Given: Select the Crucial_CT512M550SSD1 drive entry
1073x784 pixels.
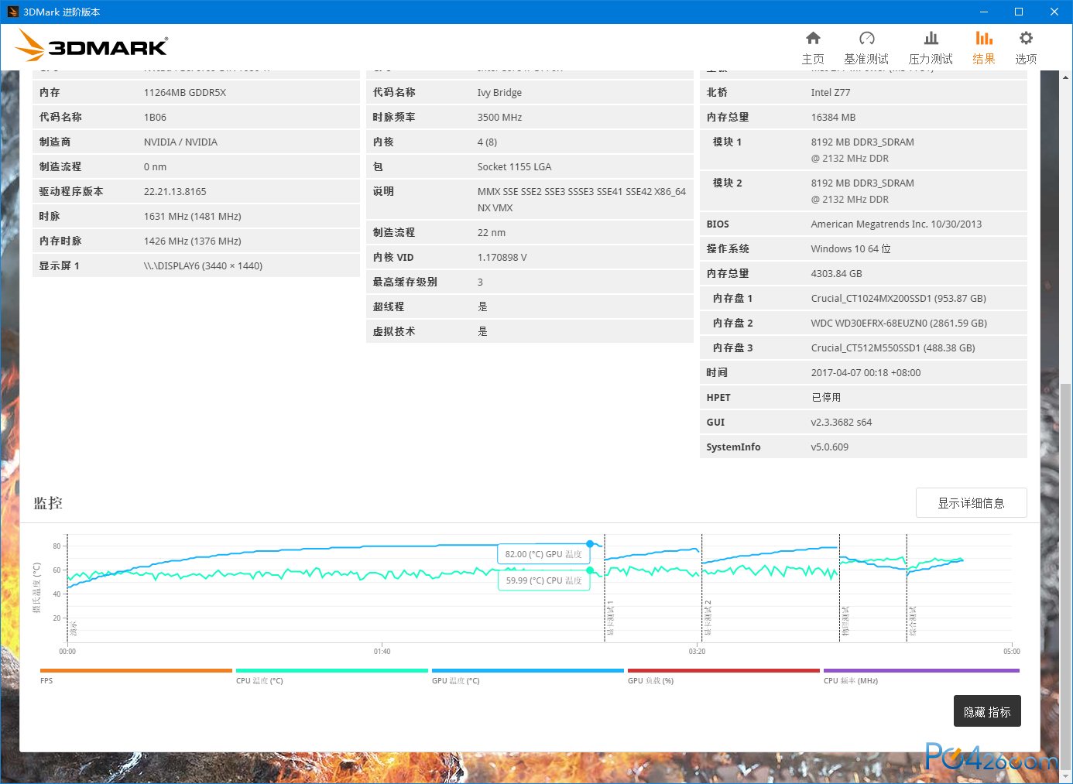Looking at the screenshot, I should click(x=893, y=348).
